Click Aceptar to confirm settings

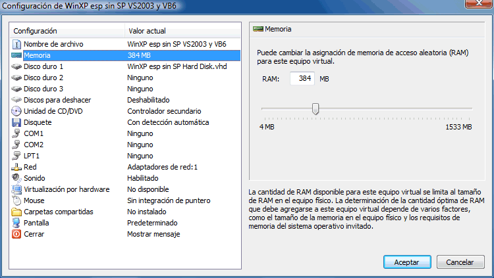[407, 262]
